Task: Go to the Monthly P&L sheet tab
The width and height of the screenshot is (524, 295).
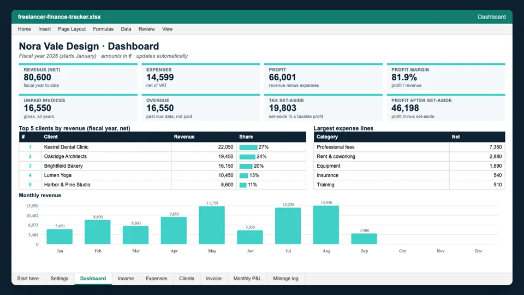Action: pos(247,279)
